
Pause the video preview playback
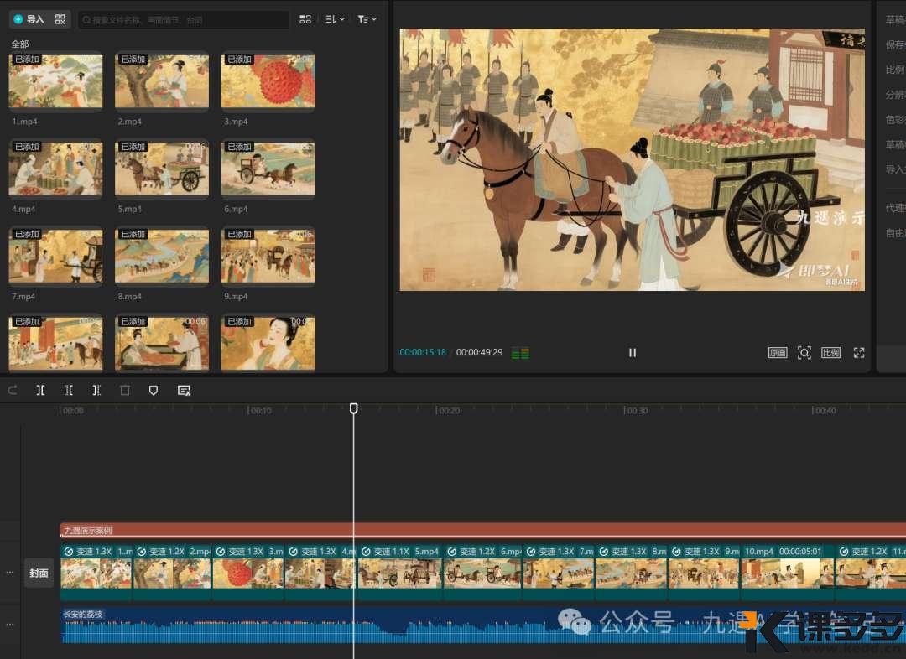tap(633, 353)
